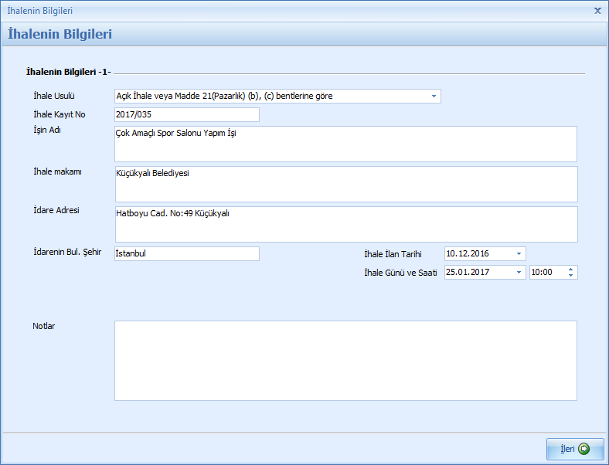Open the İhale Usulü dropdown list
The image size is (609, 465).
click(434, 97)
